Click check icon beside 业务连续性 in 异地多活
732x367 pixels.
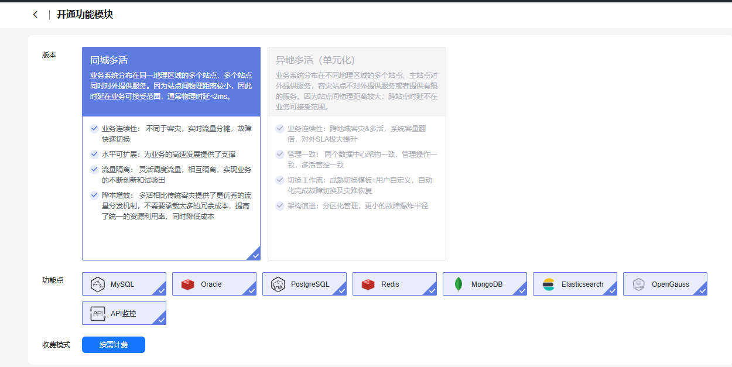(280, 128)
